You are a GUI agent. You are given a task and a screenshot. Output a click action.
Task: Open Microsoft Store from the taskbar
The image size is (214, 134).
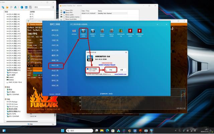point(113,131)
